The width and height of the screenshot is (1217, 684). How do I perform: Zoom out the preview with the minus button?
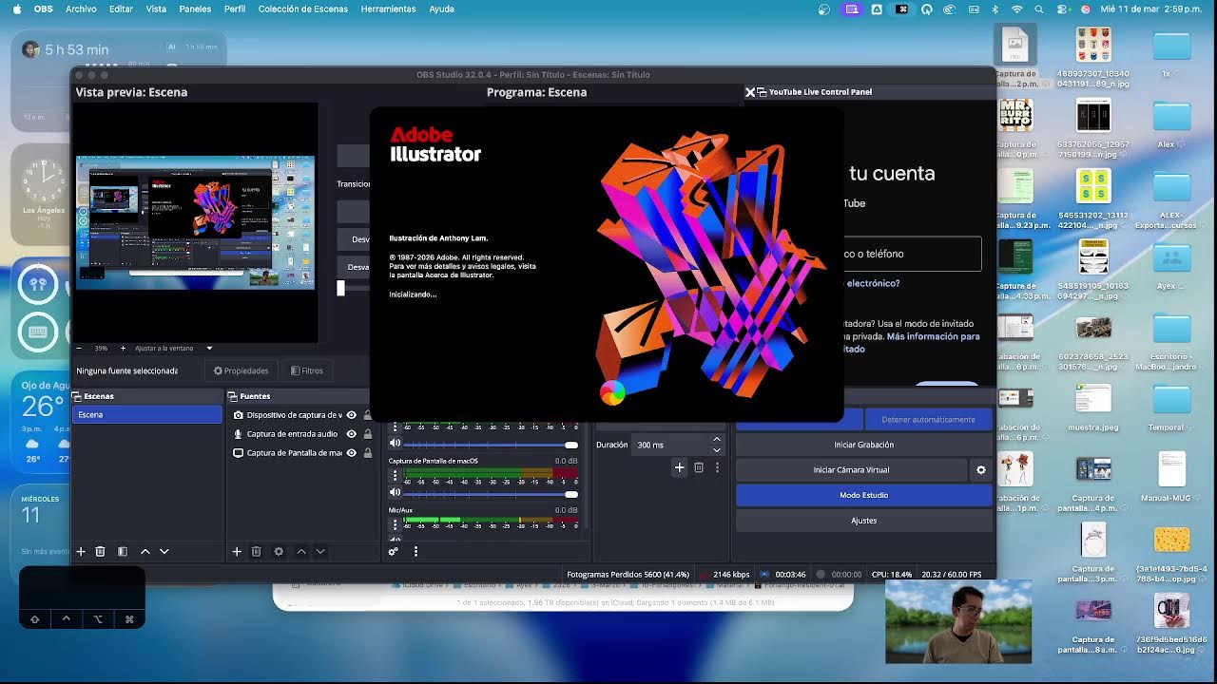[x=79, y=348]
